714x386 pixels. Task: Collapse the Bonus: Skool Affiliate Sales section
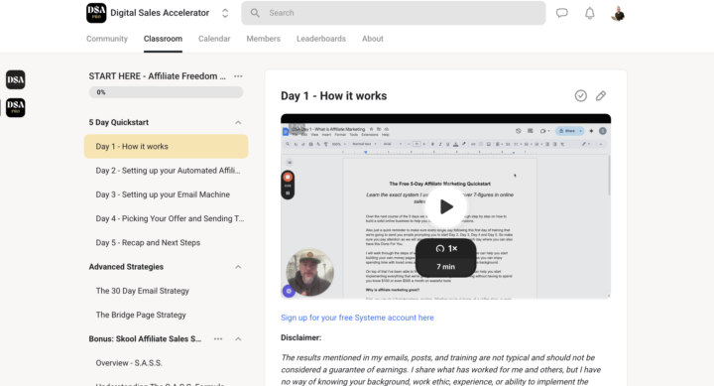pyautogui.click(x=238, y=339)
